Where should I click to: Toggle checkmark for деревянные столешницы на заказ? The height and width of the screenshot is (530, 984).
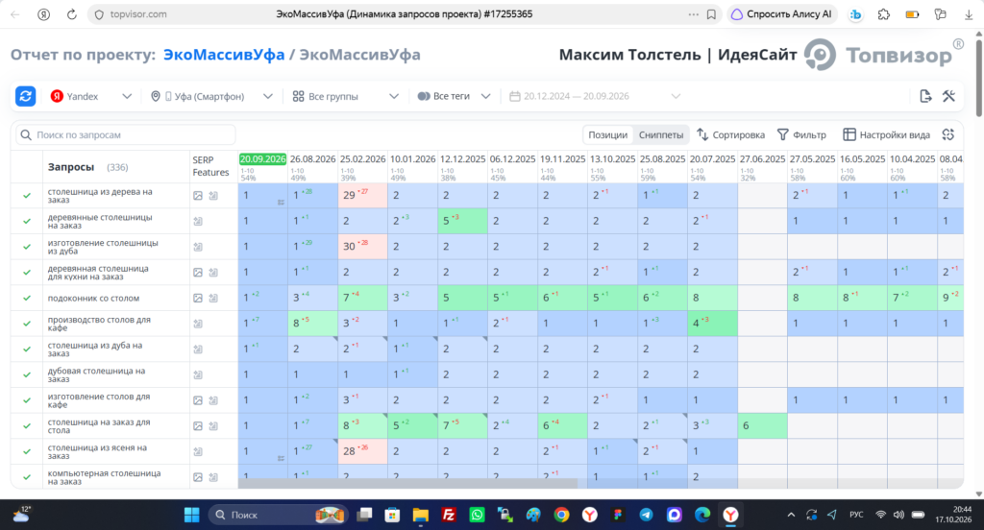point(27,221)
